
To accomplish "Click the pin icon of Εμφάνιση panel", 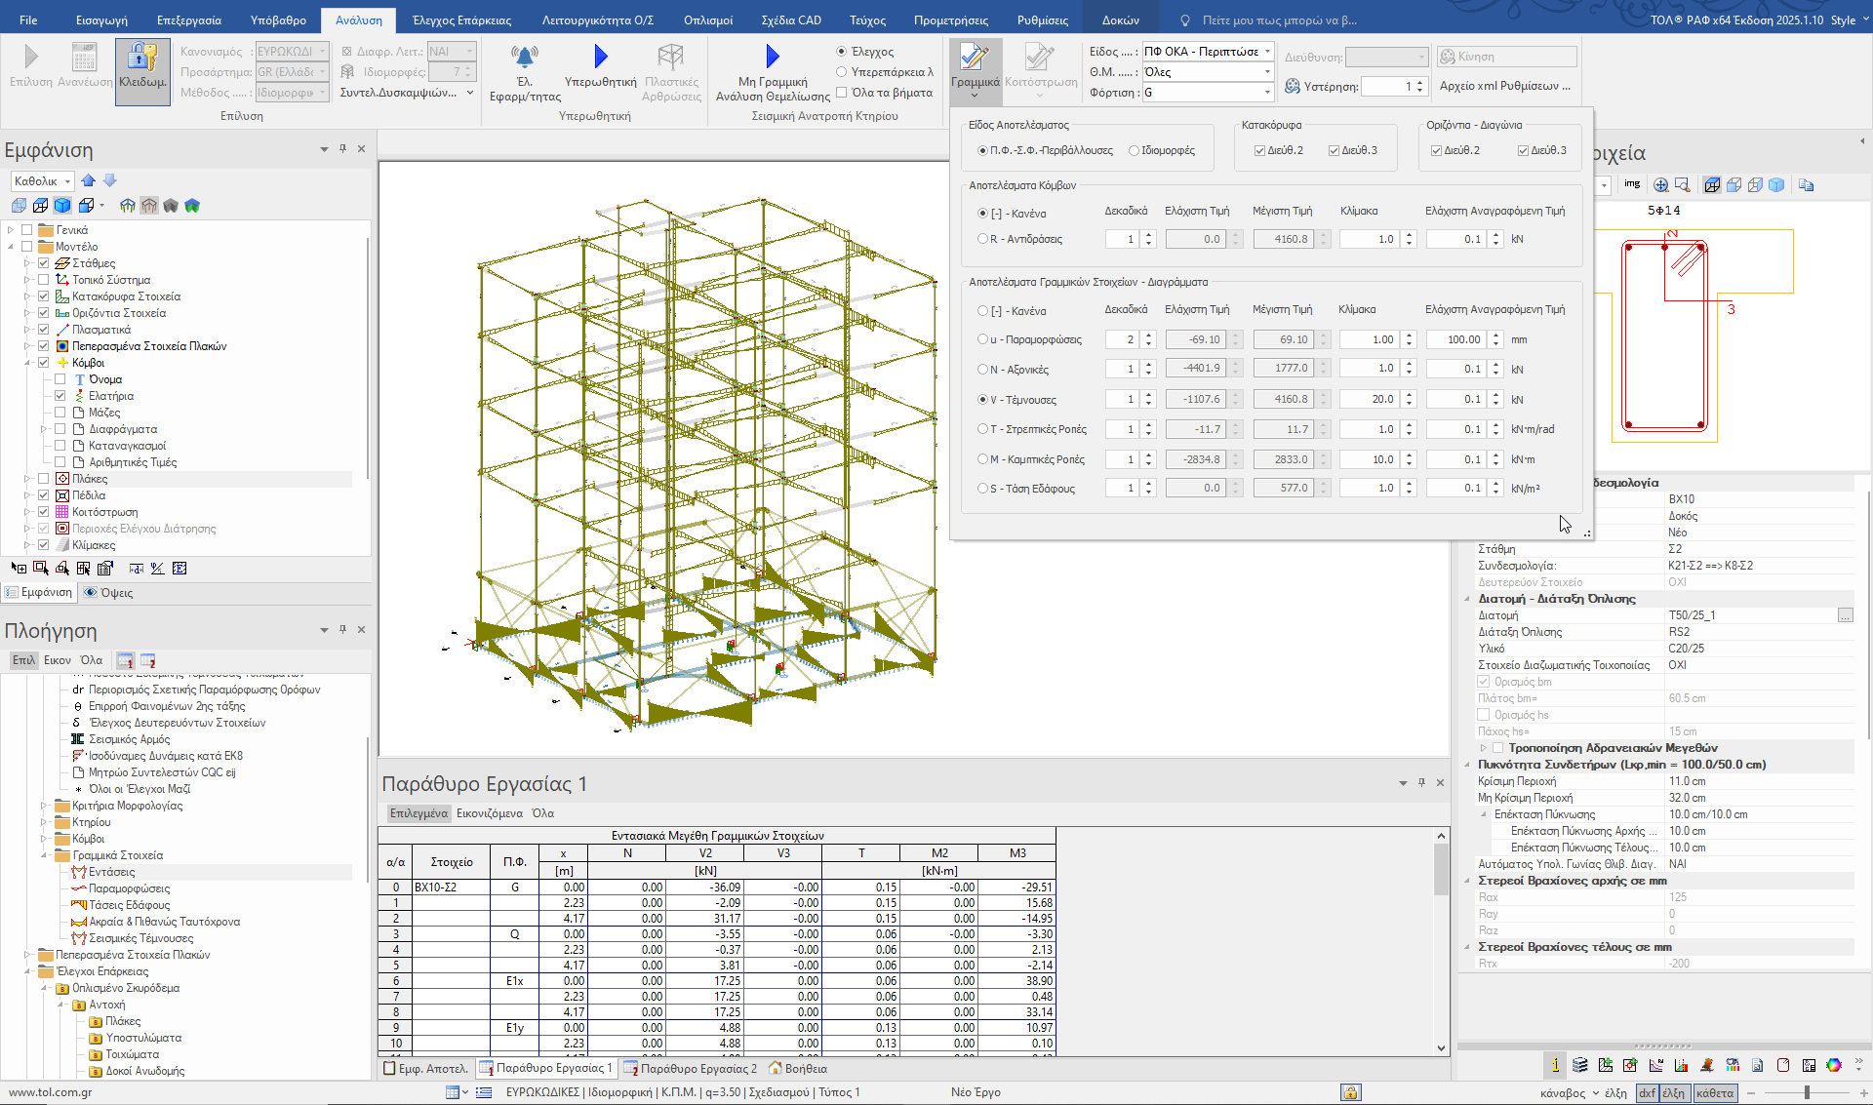I will [342, 149].
